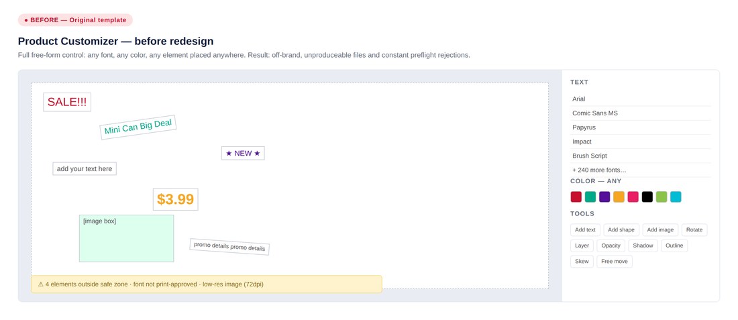Choose the Brush Script font
Image resolution: width=738 pixels, height=320 pixels.
640,156
